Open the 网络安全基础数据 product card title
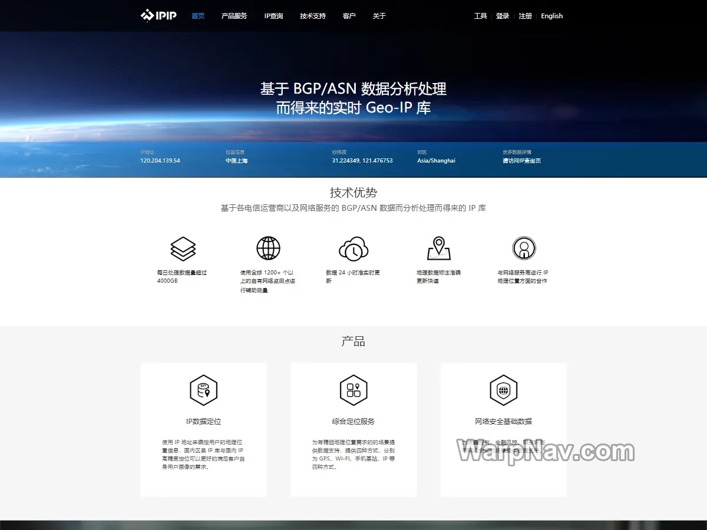The width and height of the screenshot is (707, 530). [503, 421]
